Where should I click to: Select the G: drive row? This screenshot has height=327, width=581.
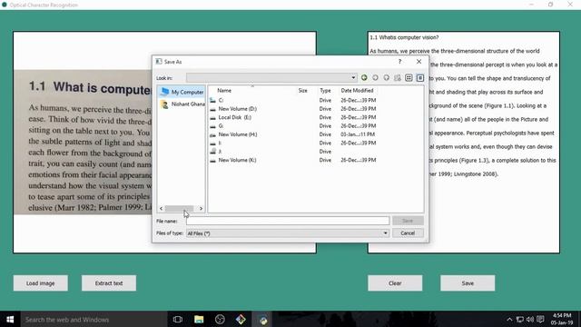(292, 125)
